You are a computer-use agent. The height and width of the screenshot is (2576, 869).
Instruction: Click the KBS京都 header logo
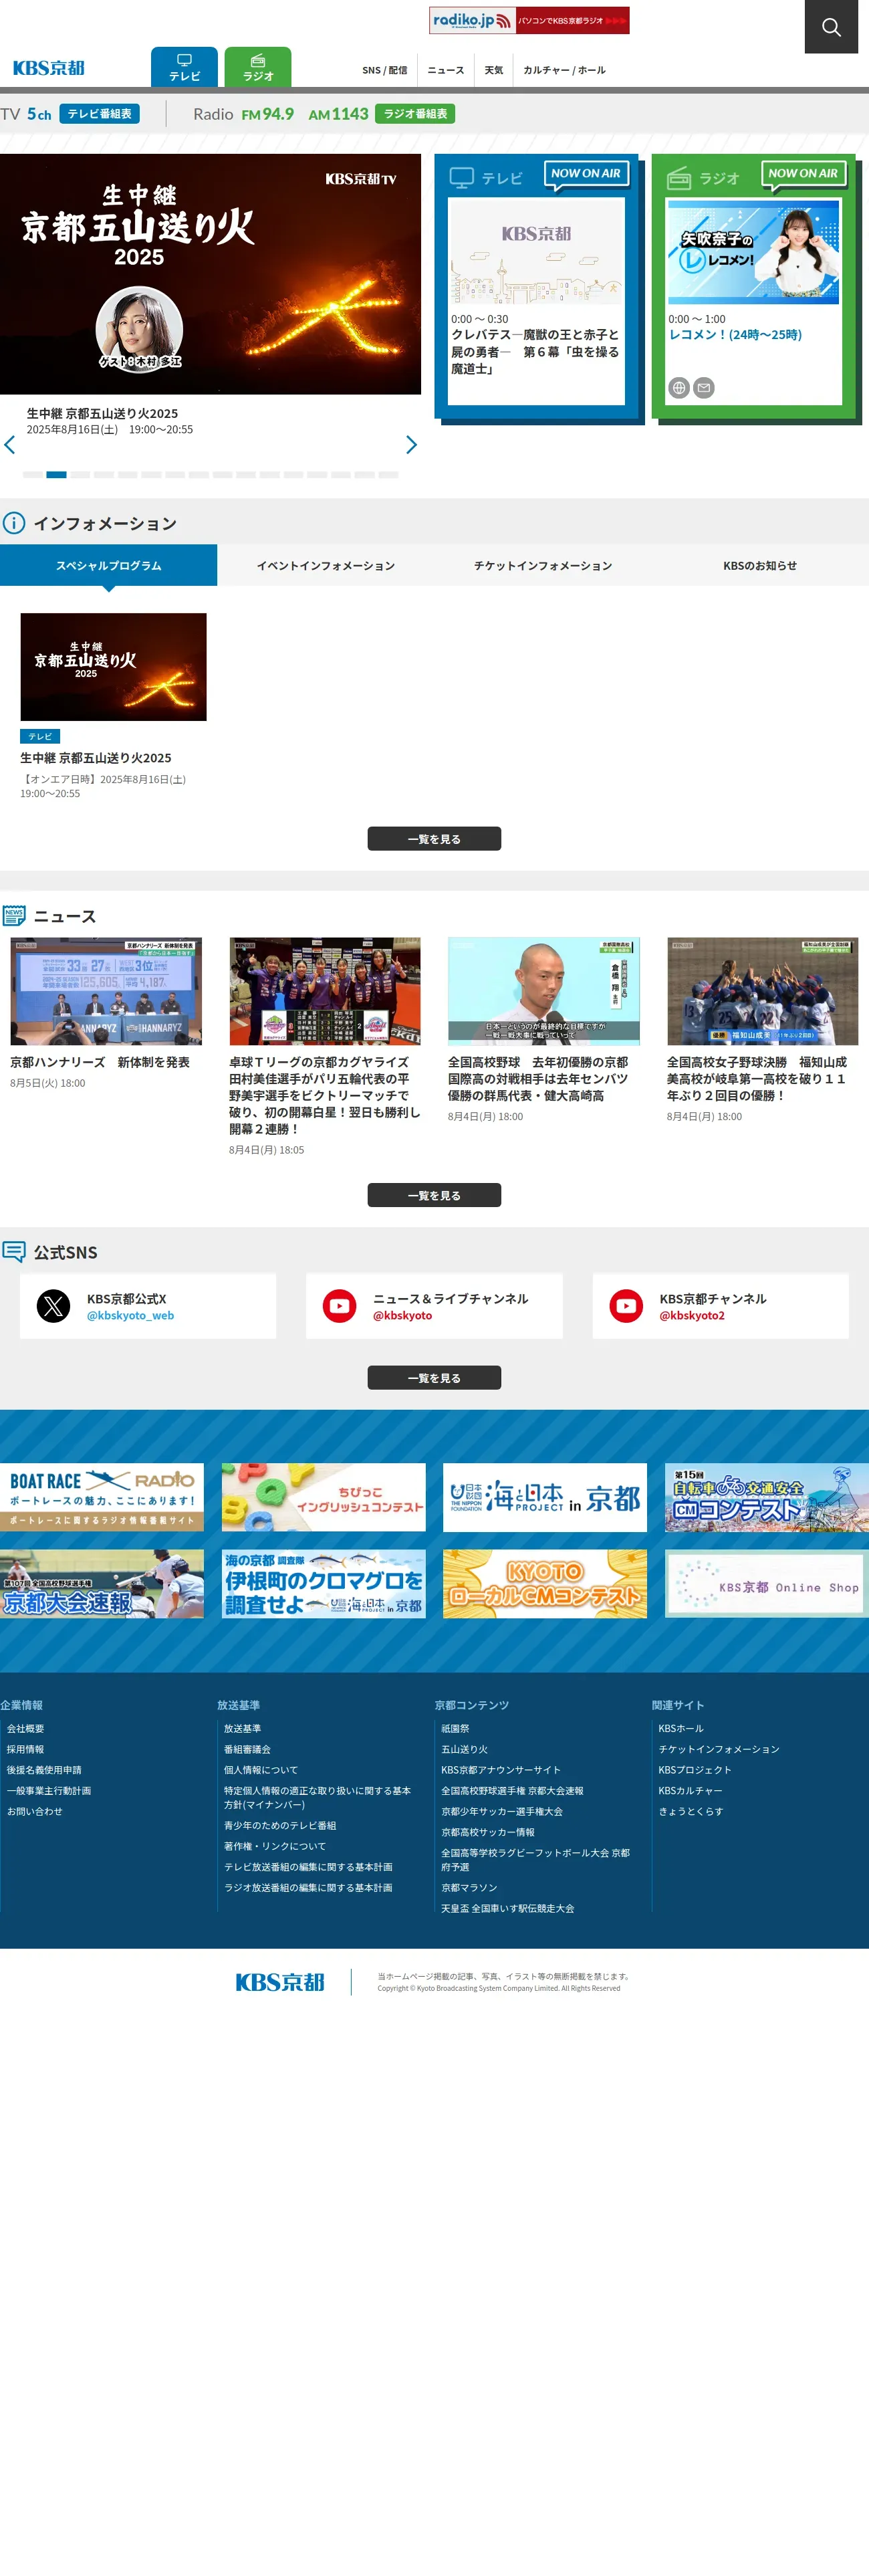click(x=49, y=68)
